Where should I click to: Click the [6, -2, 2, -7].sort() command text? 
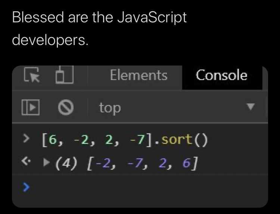[125, 140]
